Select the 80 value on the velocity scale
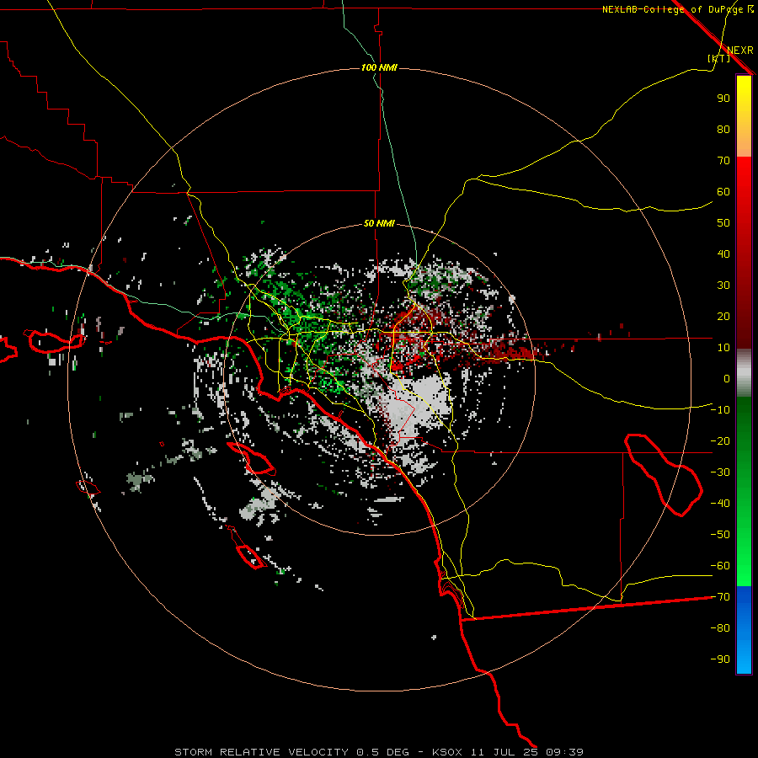 [x=723, y=129]
